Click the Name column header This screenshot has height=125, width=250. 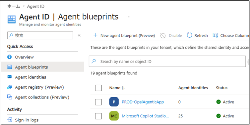click(x=115, y=88)
